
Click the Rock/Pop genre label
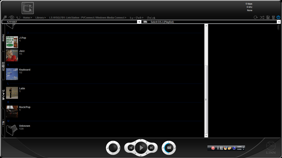click(x=25, y=107)
